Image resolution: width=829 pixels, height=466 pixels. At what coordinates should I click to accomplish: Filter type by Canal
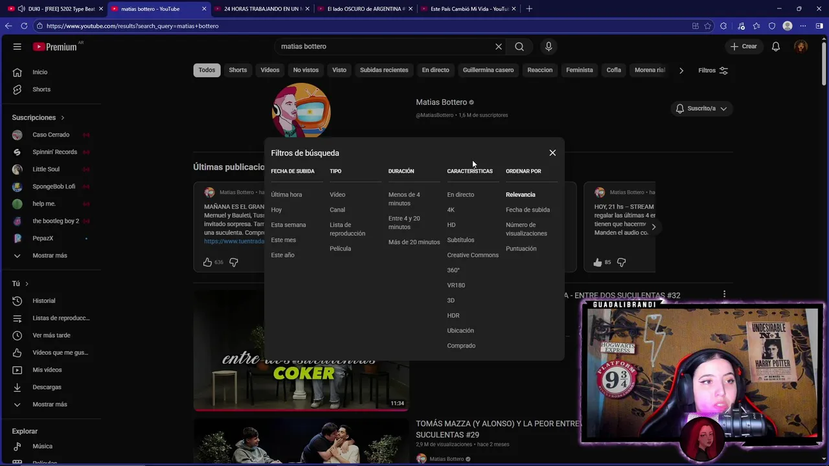337,210
